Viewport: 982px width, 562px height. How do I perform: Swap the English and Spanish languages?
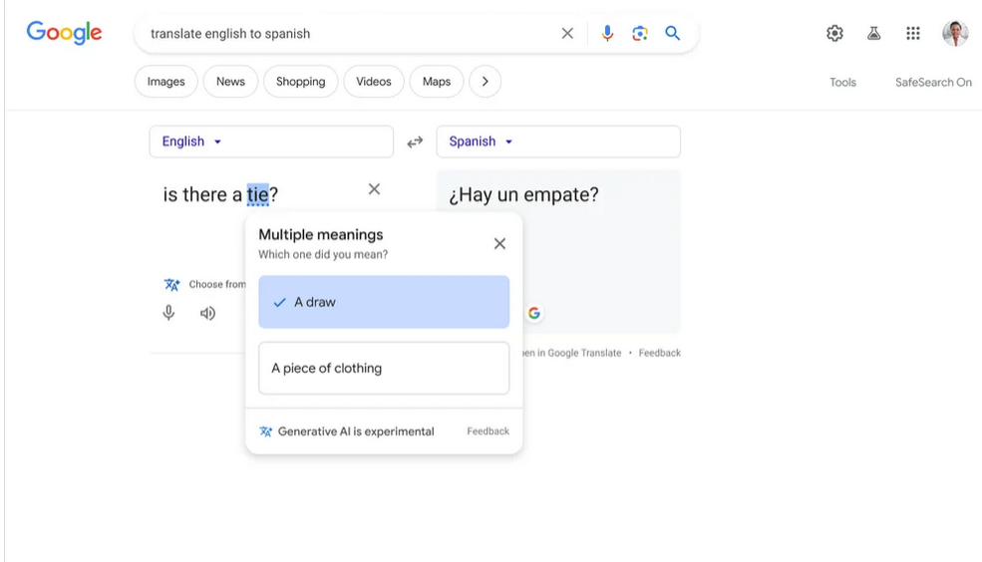415,142
